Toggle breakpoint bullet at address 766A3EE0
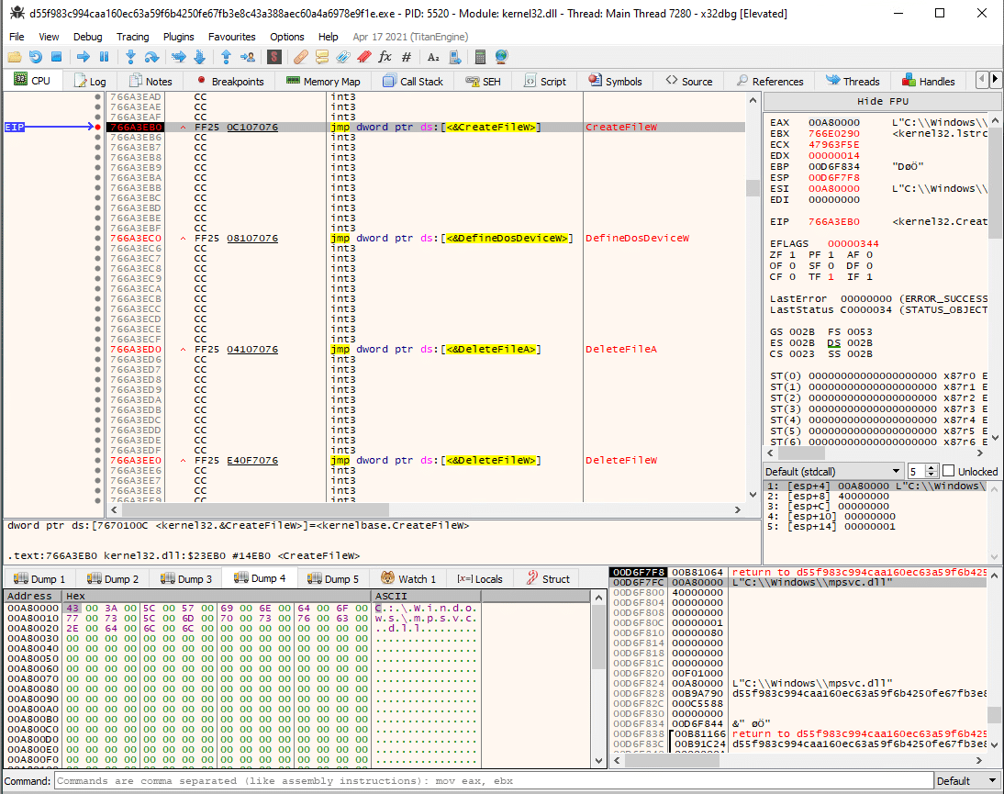 [x=97, y=461]
